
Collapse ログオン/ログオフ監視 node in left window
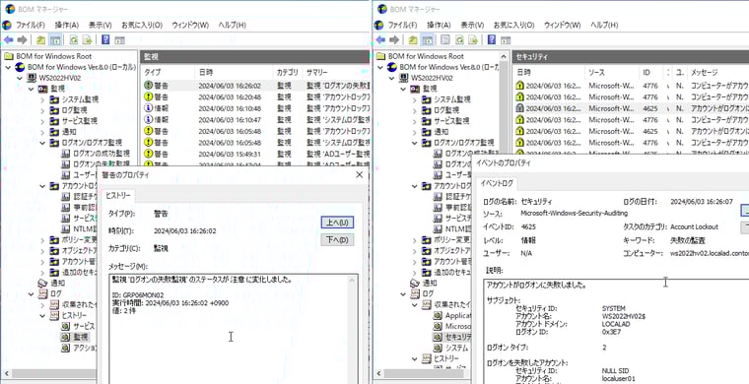tap(42, 143)
